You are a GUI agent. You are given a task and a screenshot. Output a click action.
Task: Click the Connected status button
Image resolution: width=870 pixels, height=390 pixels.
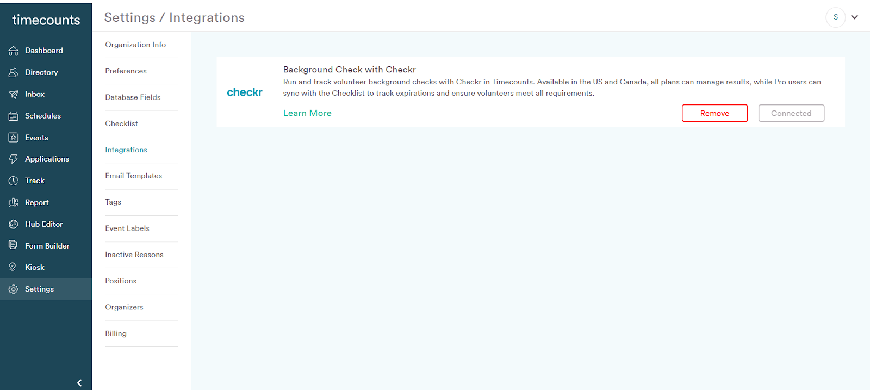(x=791, y=113)
